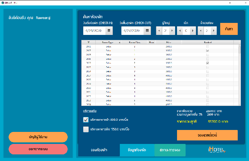
Task: Decrease the children (เด็ก) count
Action: point(180,31)
